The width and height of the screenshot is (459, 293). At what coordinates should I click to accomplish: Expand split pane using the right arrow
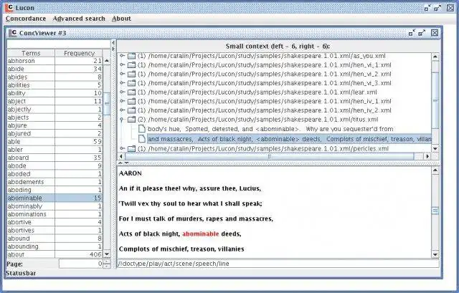pyautogui.click(x=113, y=49)
